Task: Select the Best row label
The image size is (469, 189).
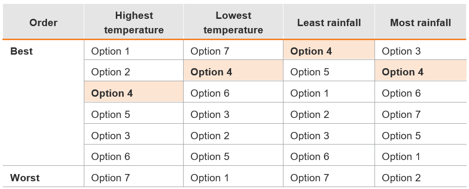Action: (x=21, y=51)
